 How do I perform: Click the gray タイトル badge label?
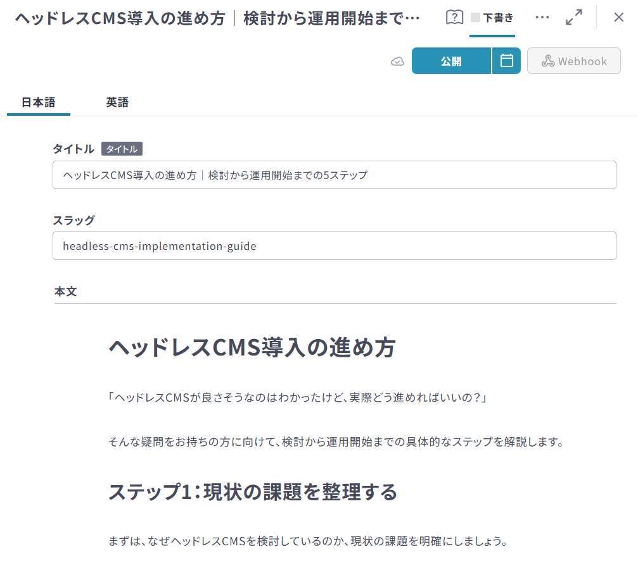tap(122, 149)
